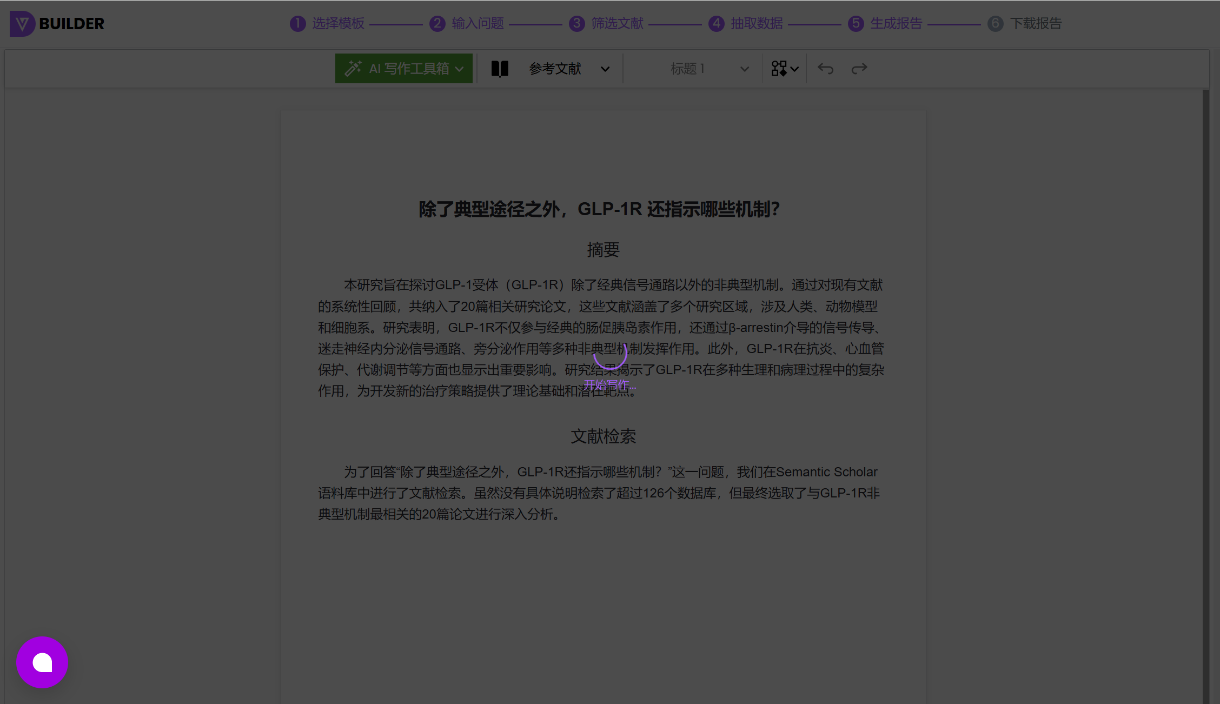Screen dimensions: 1220x704
Task: Click the redo arrow icon
Action: click(x=859, y=68)
